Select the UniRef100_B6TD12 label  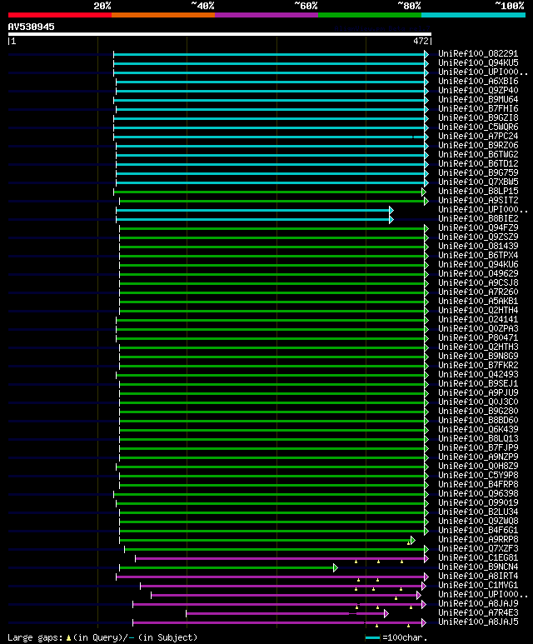coord(478,163)
